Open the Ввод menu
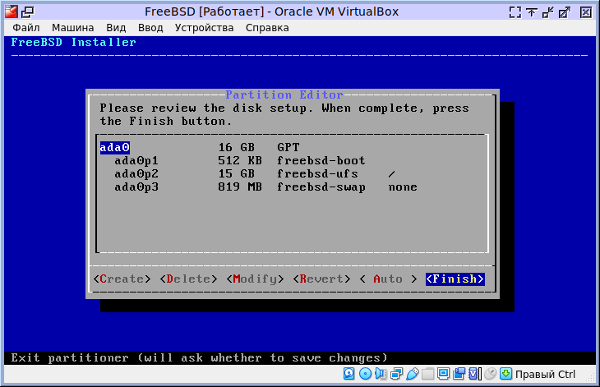The image size is (600, 387). 150,28
